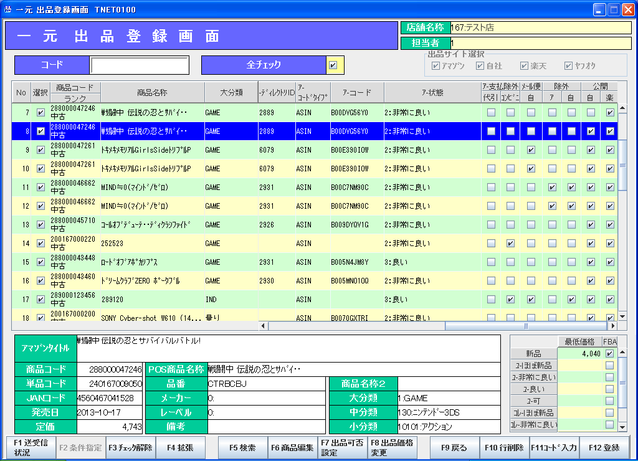Open F8 出品価格変更
The height and width of the screenshot is (461, 638).
pyautogui.click(x=392, y=448)
